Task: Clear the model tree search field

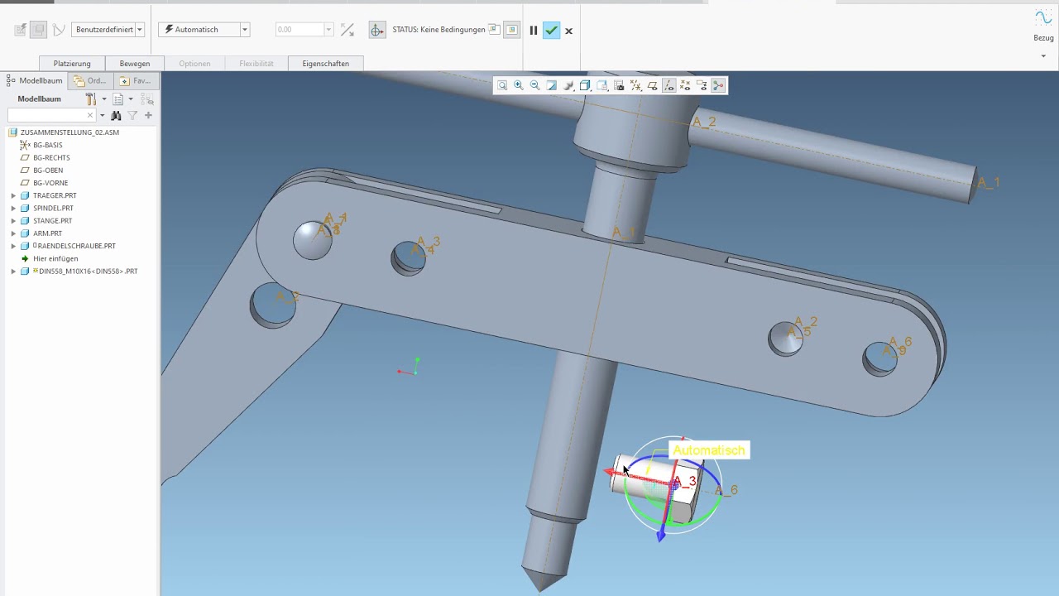Action: [x=90, y=116]
